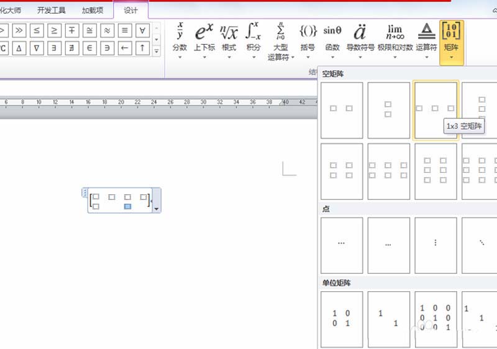
Task: Switch to the 加载项 ribbon tab
Action: [93, 11]
